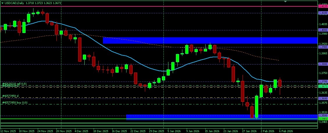Click the 1.3700 price level label
The image size is (328, 133).
pyautogui.click(x=323, y=81)
